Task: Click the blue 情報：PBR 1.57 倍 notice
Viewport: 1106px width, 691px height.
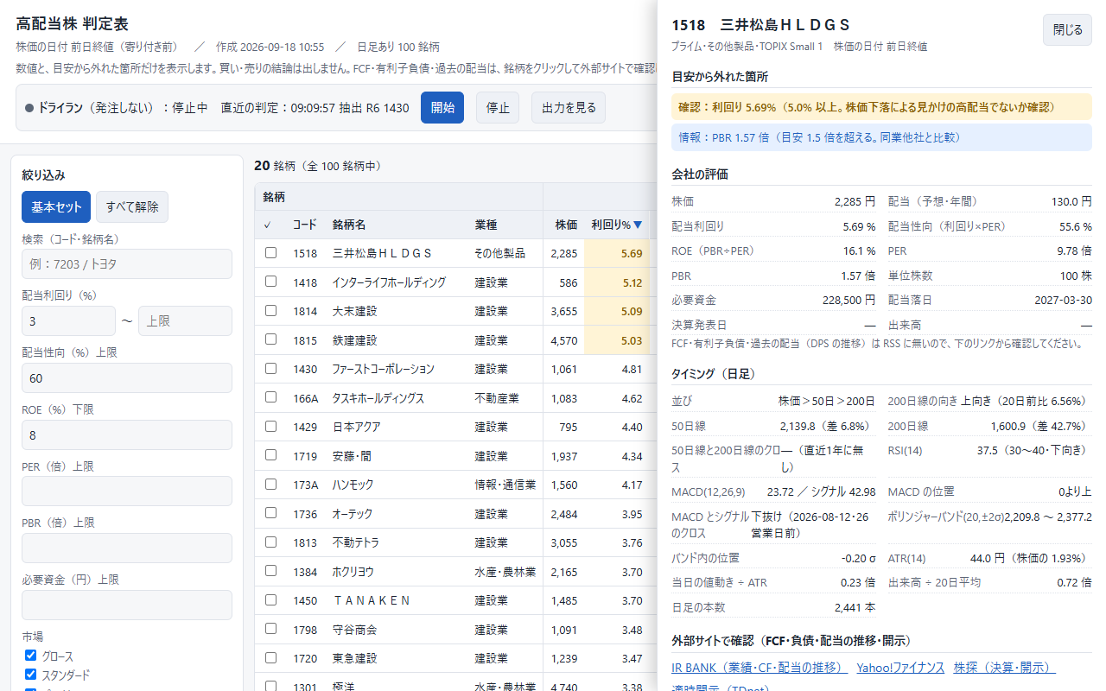Action: point(881,137)
